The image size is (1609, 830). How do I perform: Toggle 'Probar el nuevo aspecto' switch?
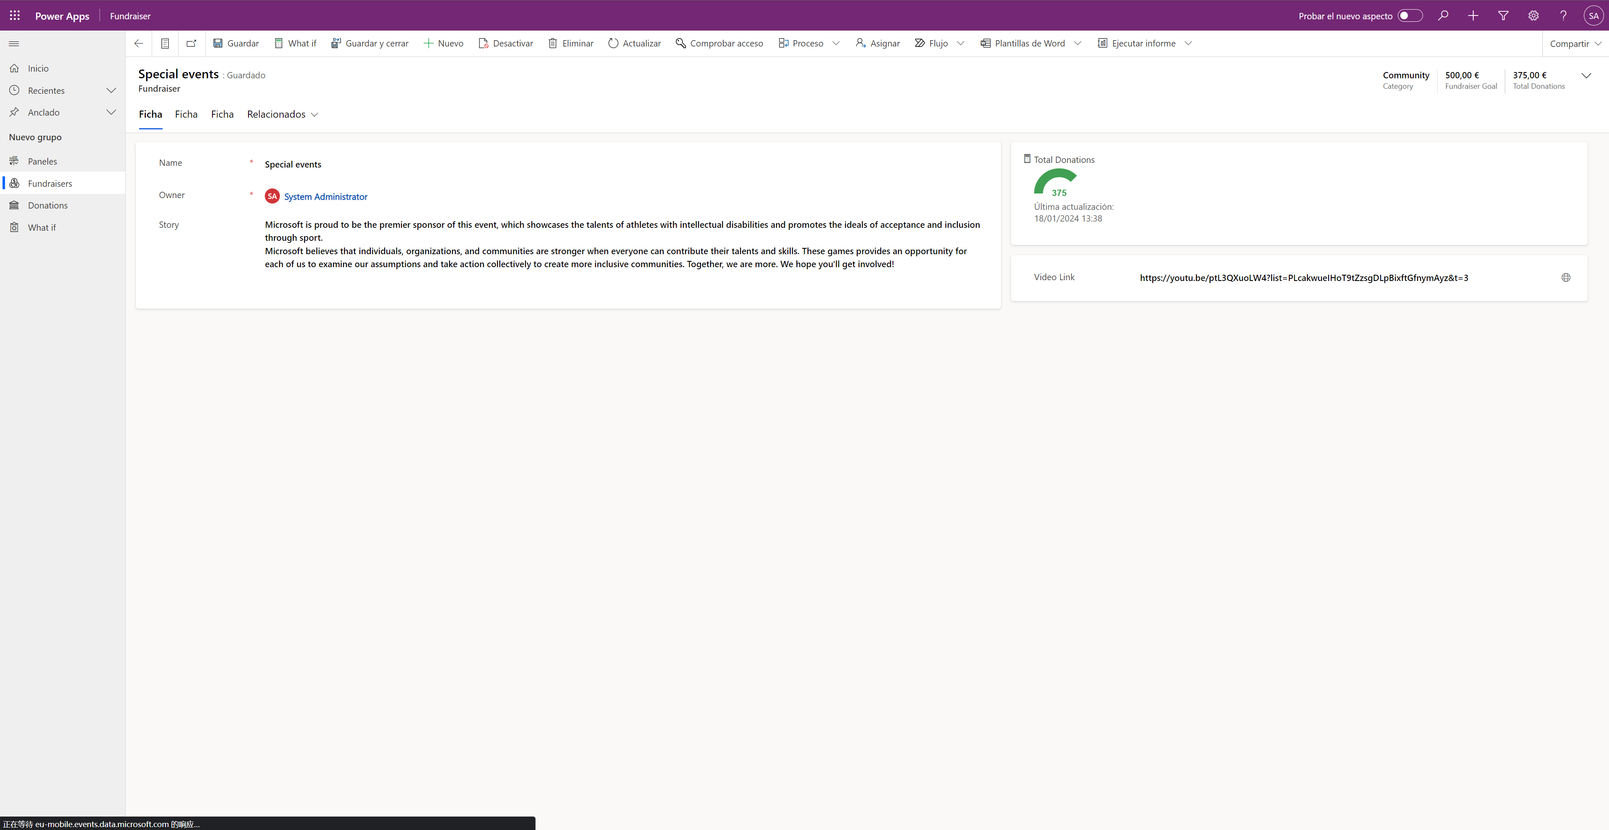click(1410, 15)
